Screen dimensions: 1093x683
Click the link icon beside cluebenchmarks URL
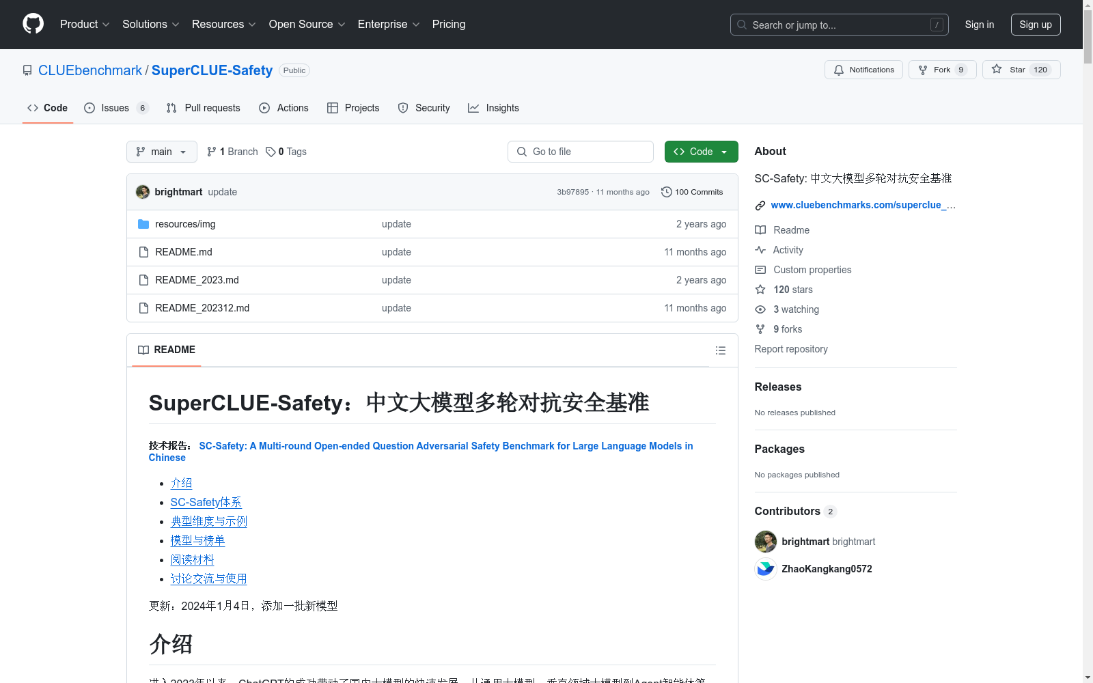point(760,206)
